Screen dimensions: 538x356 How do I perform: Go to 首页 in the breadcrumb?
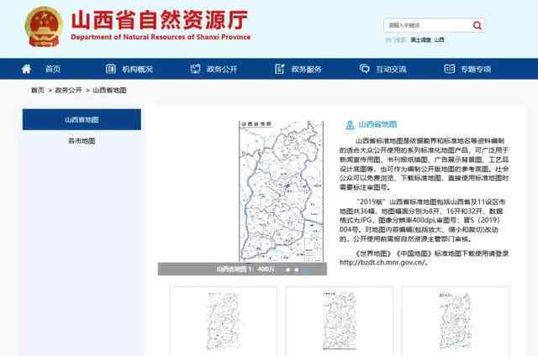(x=38, y=90)
